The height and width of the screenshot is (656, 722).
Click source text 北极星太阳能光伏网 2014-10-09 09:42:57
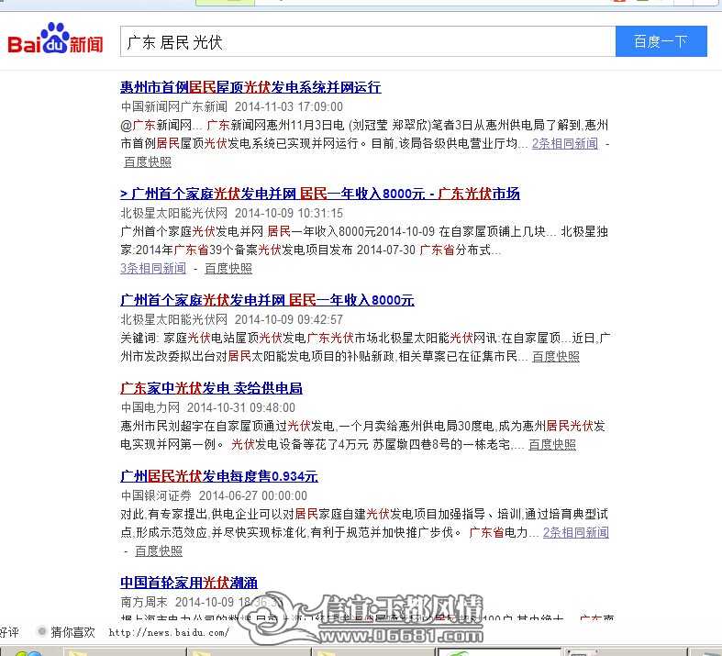coord(231,319)
